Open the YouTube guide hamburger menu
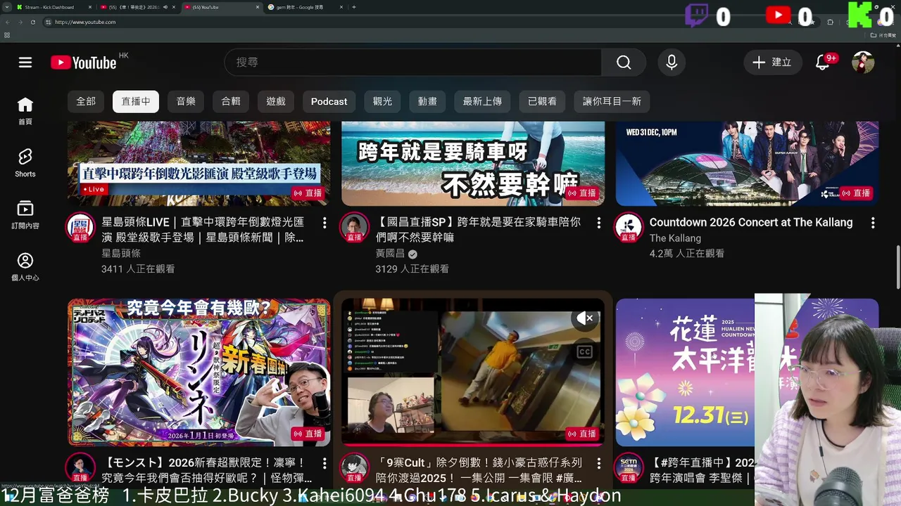 click(25, 63)
